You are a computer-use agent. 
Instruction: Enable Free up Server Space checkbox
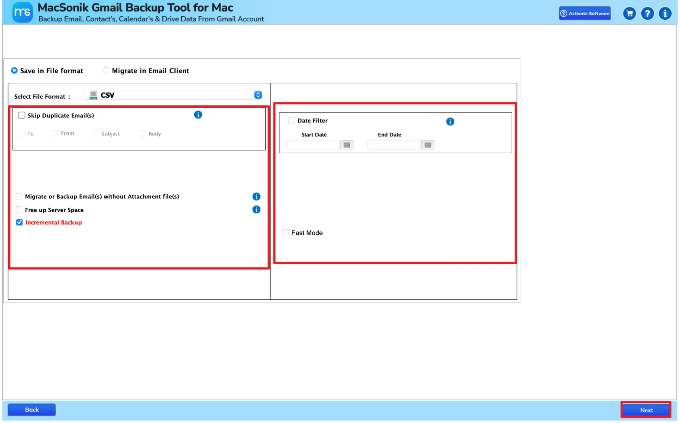19,210
